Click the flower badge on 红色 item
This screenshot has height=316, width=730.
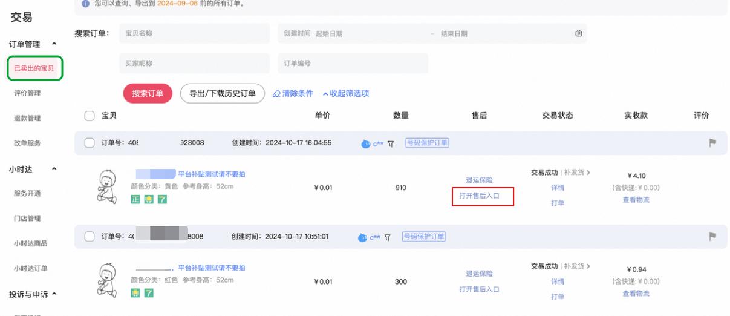[135, 293]
